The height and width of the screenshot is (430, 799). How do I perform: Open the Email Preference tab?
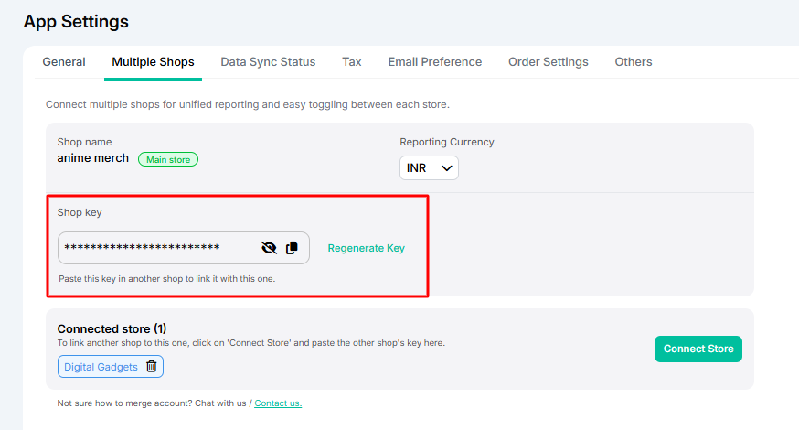coord(434,62)
